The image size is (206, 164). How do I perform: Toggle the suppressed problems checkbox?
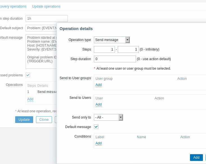[x=28, y=75]
